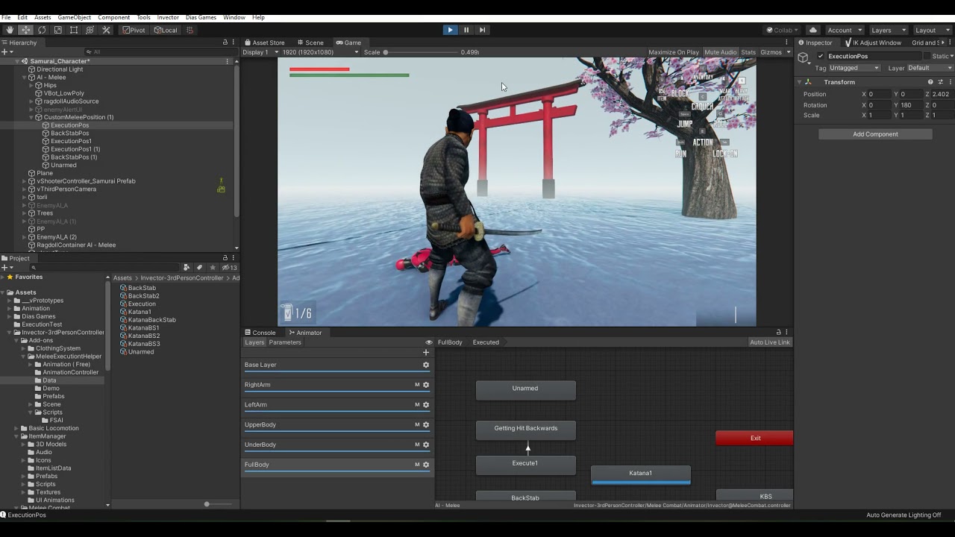Toggle Auto Live Link

pos(769,342)
